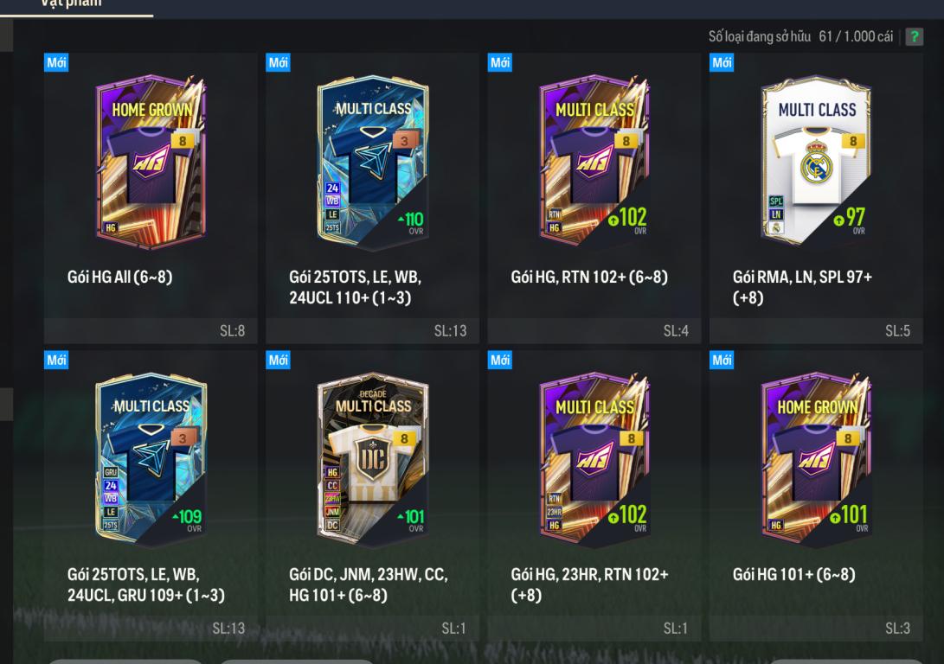Click the Home Grown 101 OVR pack image
The image size is (944, 664).
point(816,459)
